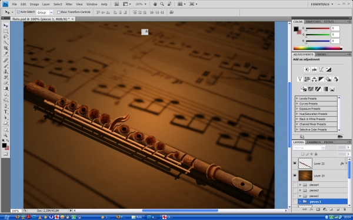This screenshot has width=353, height=220.
Task: Select the pieces 1 group row
Action: click(x=323, y=202)
